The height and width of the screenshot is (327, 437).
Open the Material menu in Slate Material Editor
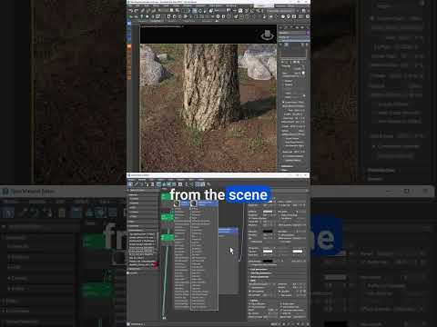142,180
